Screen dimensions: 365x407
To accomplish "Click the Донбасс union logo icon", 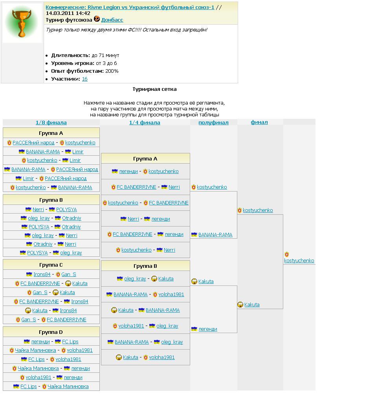I will 97,19.
